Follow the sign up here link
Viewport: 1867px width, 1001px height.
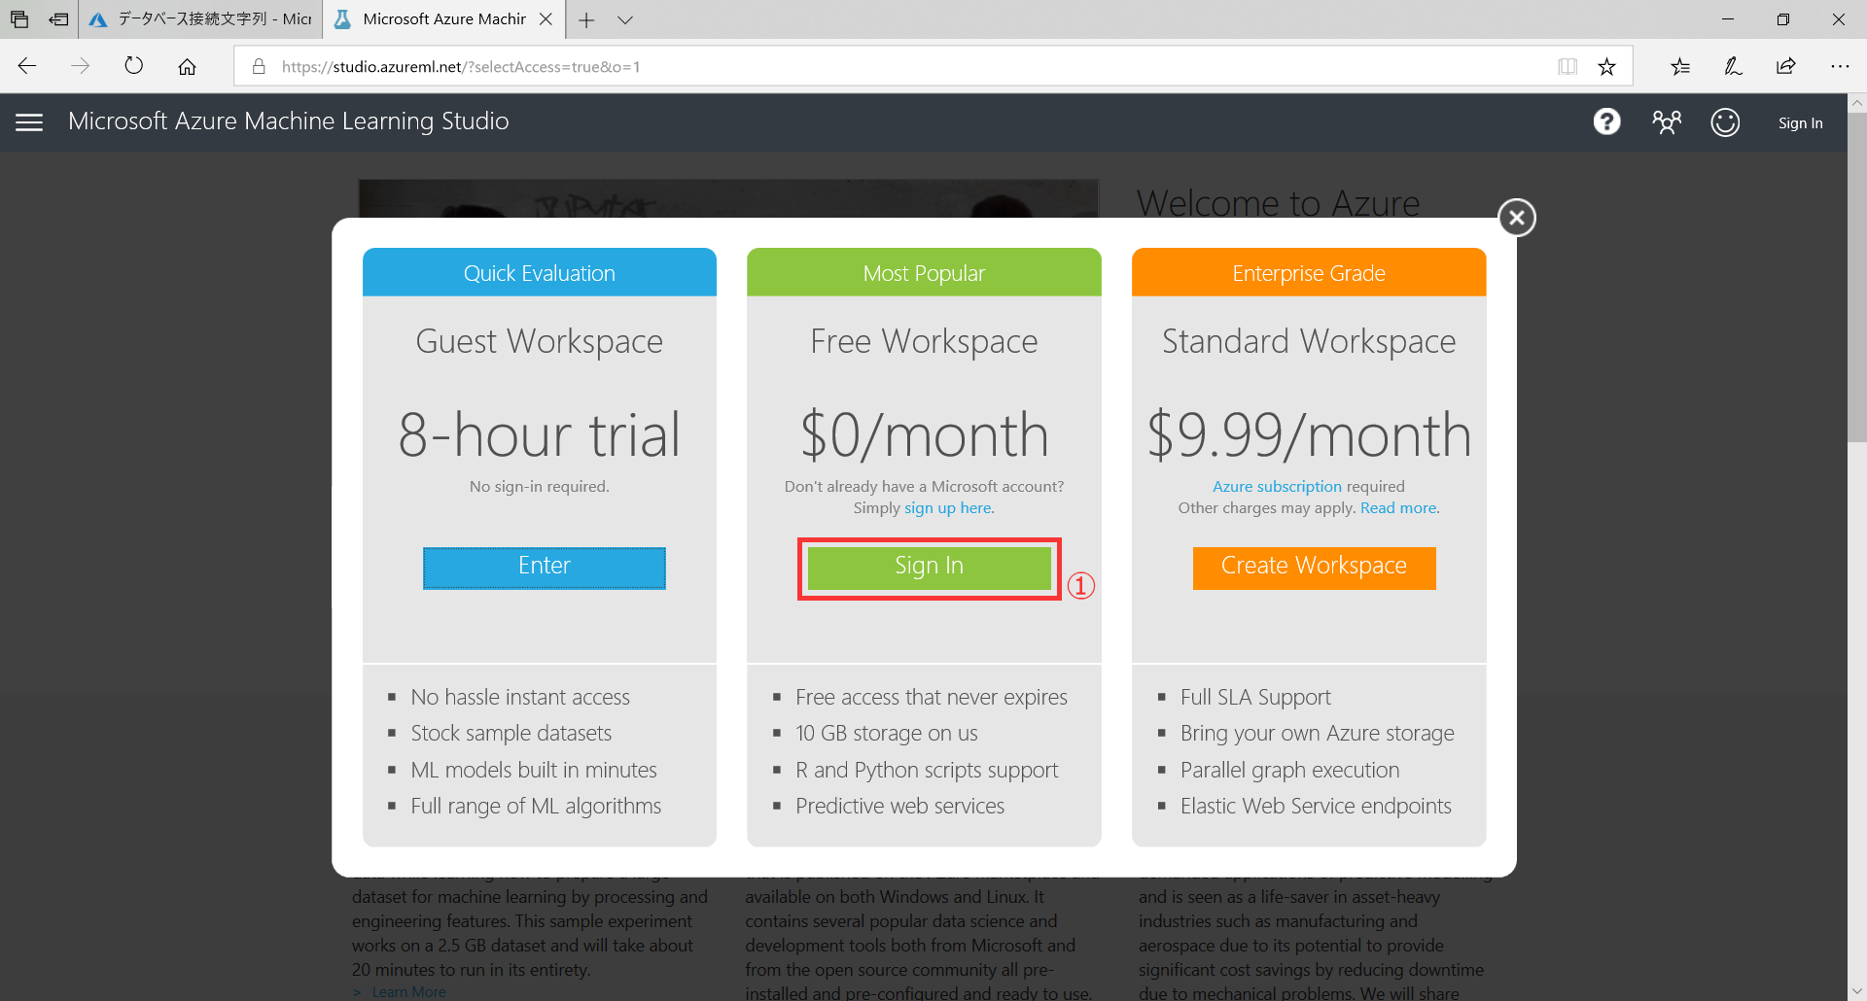948,508
